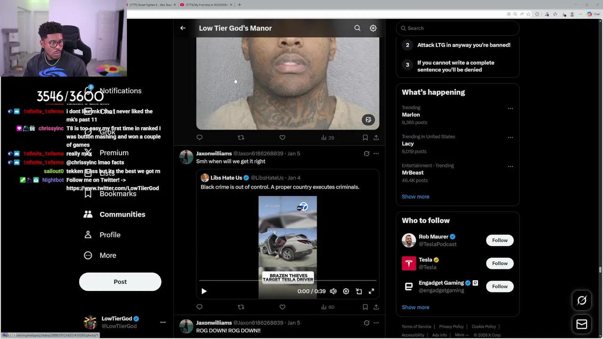603x339 pixels.
Task: Share the mugshot photo post
Action: coord(376,137)
